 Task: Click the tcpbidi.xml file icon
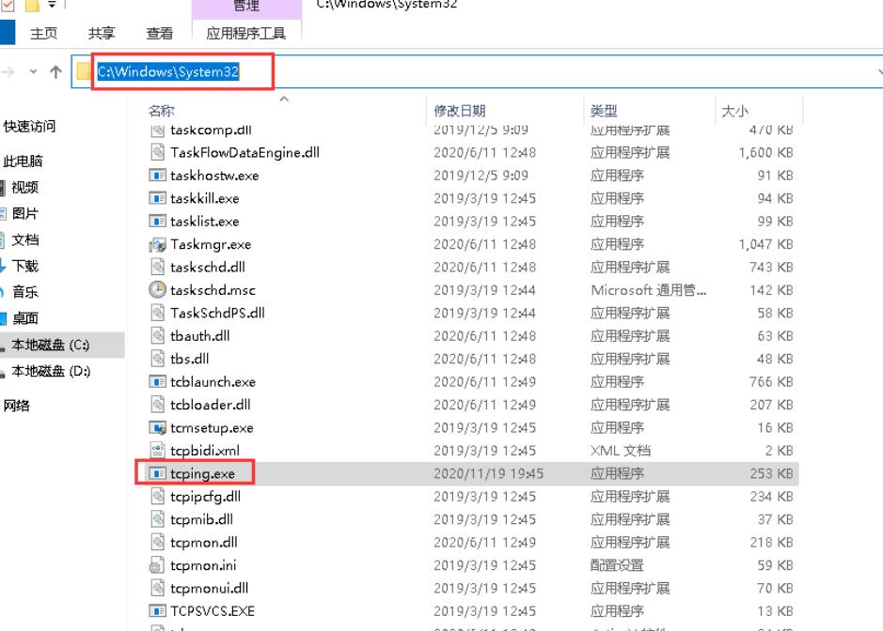[x=157, y=451]
